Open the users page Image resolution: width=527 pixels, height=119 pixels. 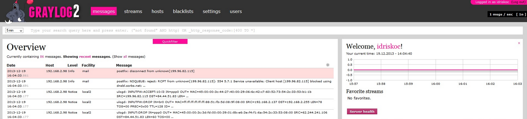click(236, 11)
